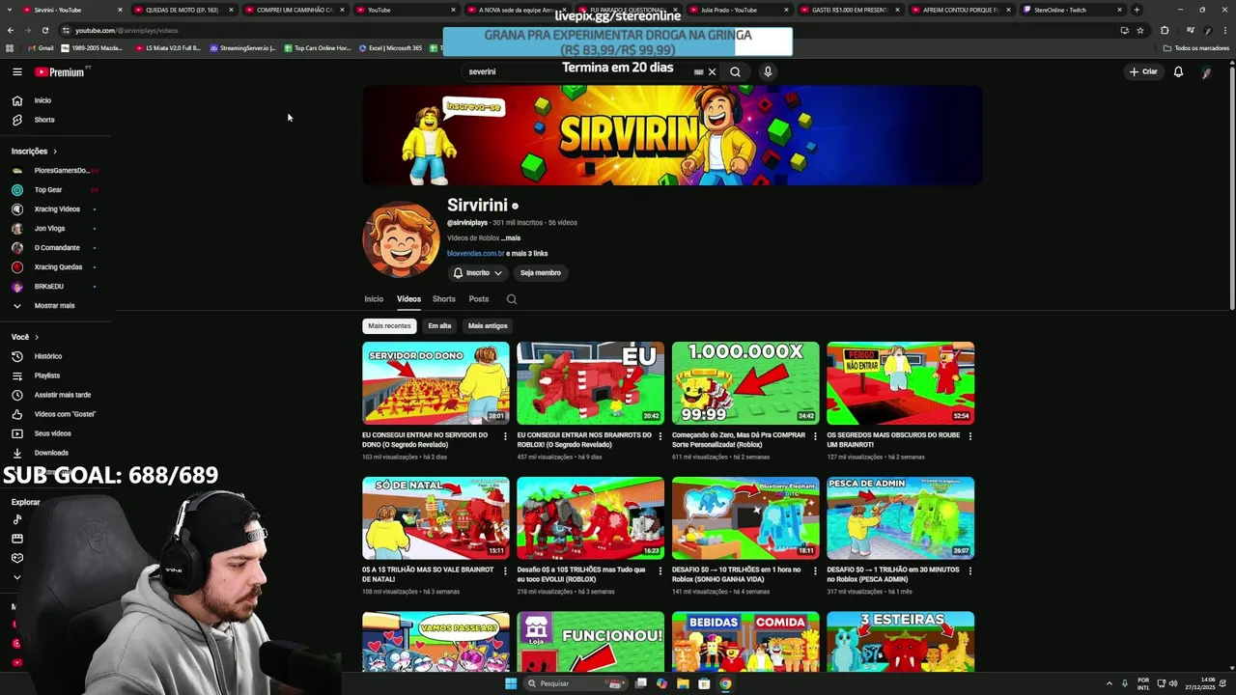Open Início home in the sidebar
The image size is (1236, 695).
tap(42, 100)
